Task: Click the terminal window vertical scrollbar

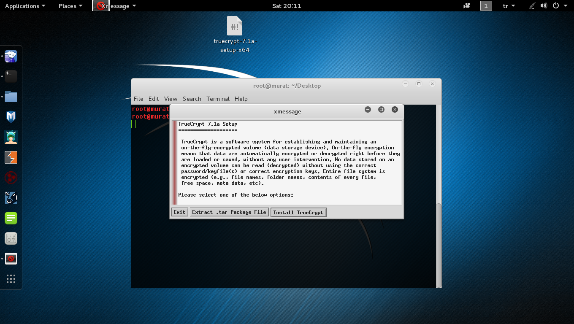Action: click(439, 245)
